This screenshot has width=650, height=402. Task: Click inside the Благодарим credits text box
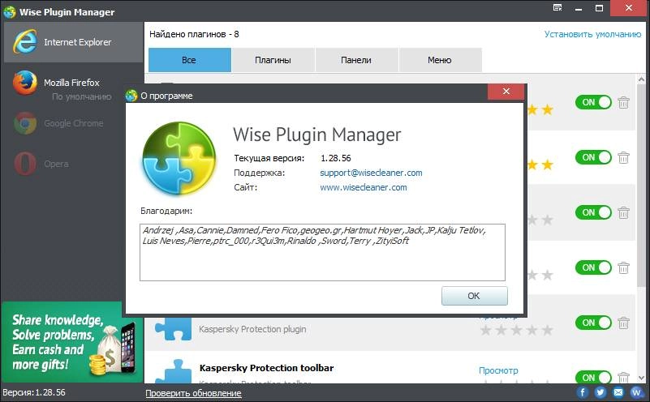322,252
